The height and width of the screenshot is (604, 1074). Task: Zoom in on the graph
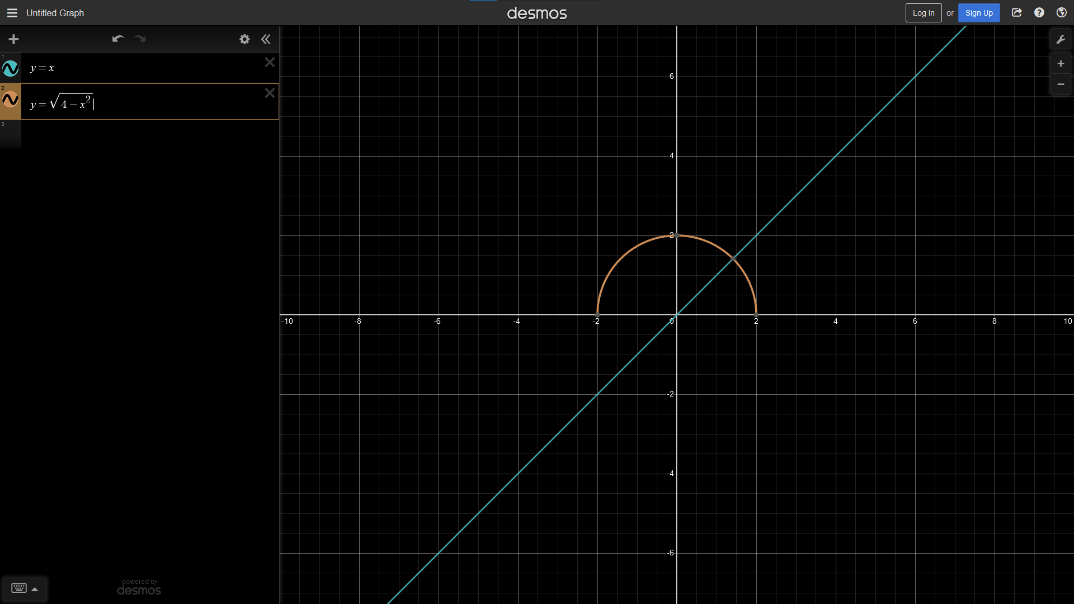[1061, 64]
